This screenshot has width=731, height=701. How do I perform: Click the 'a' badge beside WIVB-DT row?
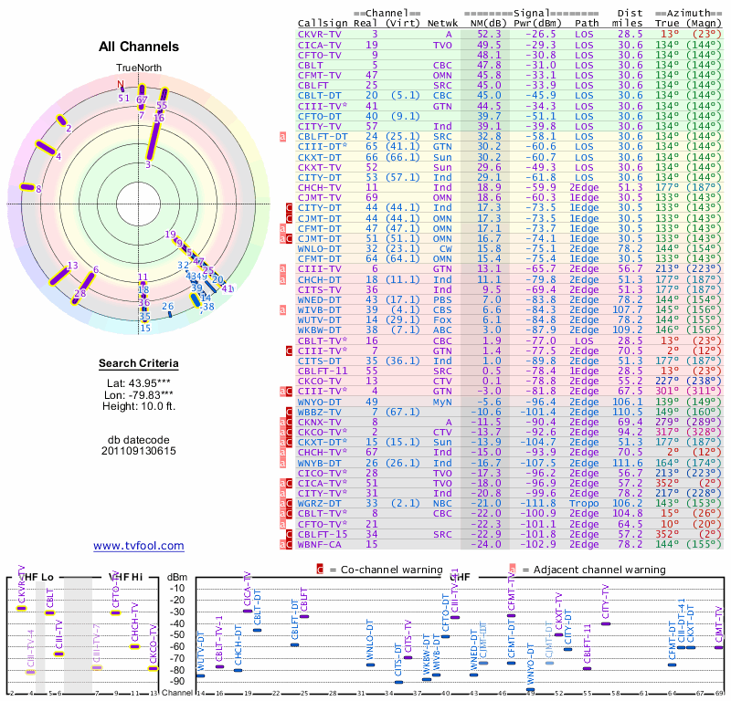[282, 309]
